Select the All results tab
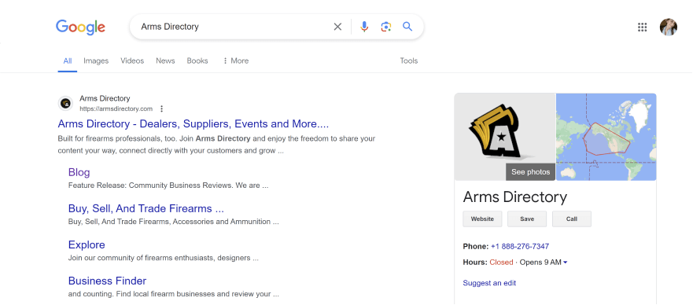 point(67,61)
